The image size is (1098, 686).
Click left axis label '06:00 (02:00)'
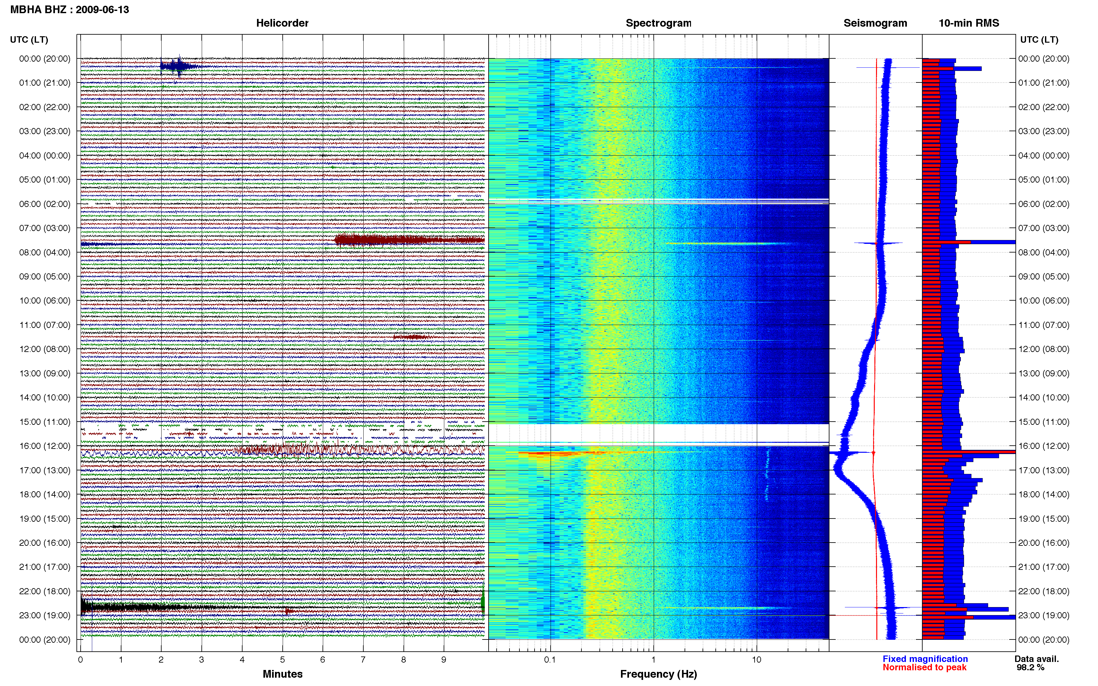coord(45,204)
